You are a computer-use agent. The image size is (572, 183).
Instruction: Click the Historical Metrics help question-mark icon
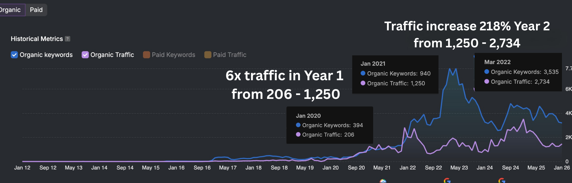tap(68, 39)
